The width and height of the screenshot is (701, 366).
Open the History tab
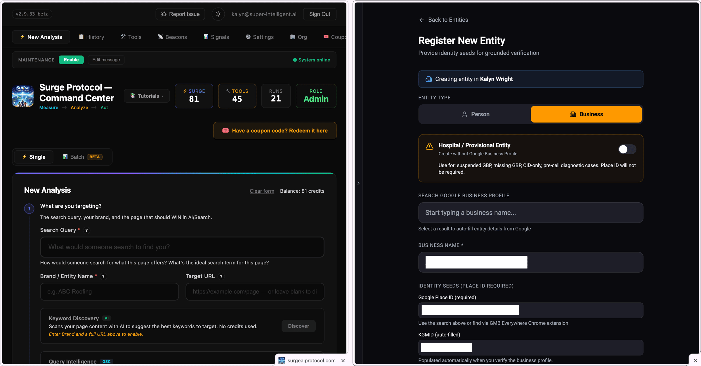point(91,37)
